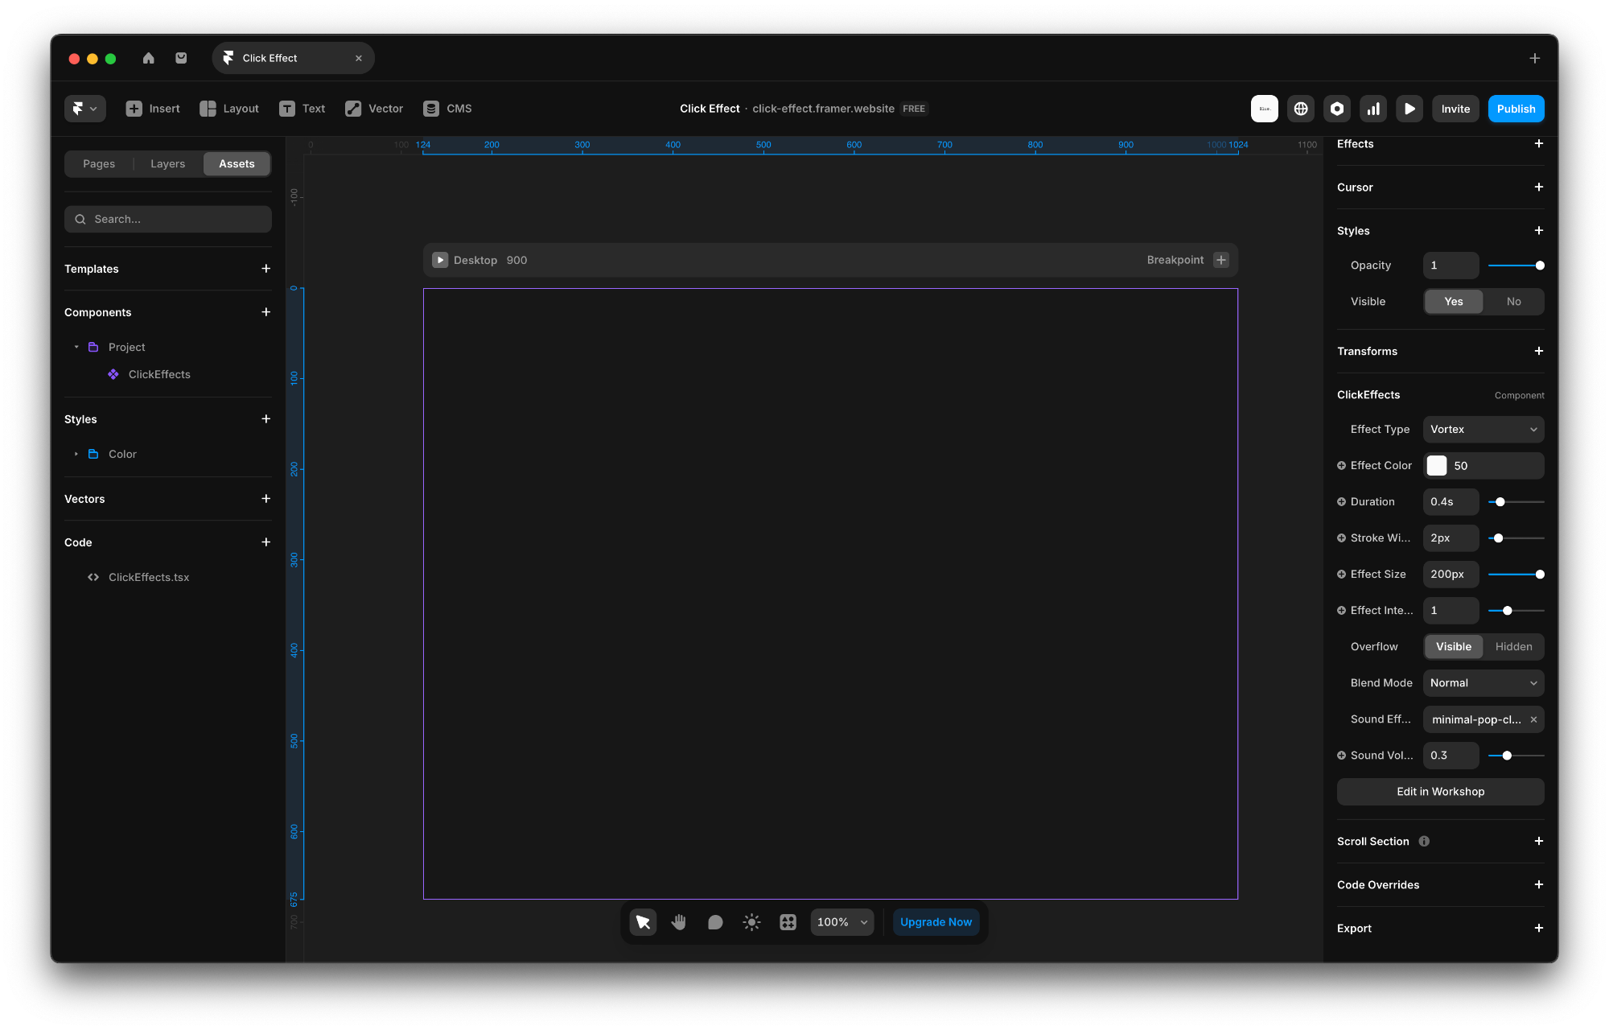Click the white Effect Color swatch
The image size is (1609, 1030).
tap(1437, 466)
